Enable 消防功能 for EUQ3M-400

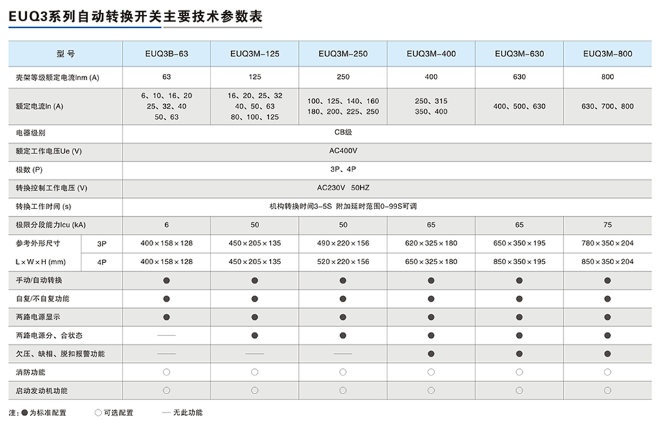430,372
